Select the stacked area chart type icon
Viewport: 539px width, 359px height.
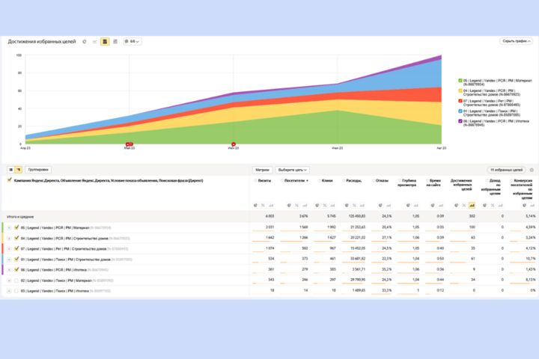coord(105,42)
